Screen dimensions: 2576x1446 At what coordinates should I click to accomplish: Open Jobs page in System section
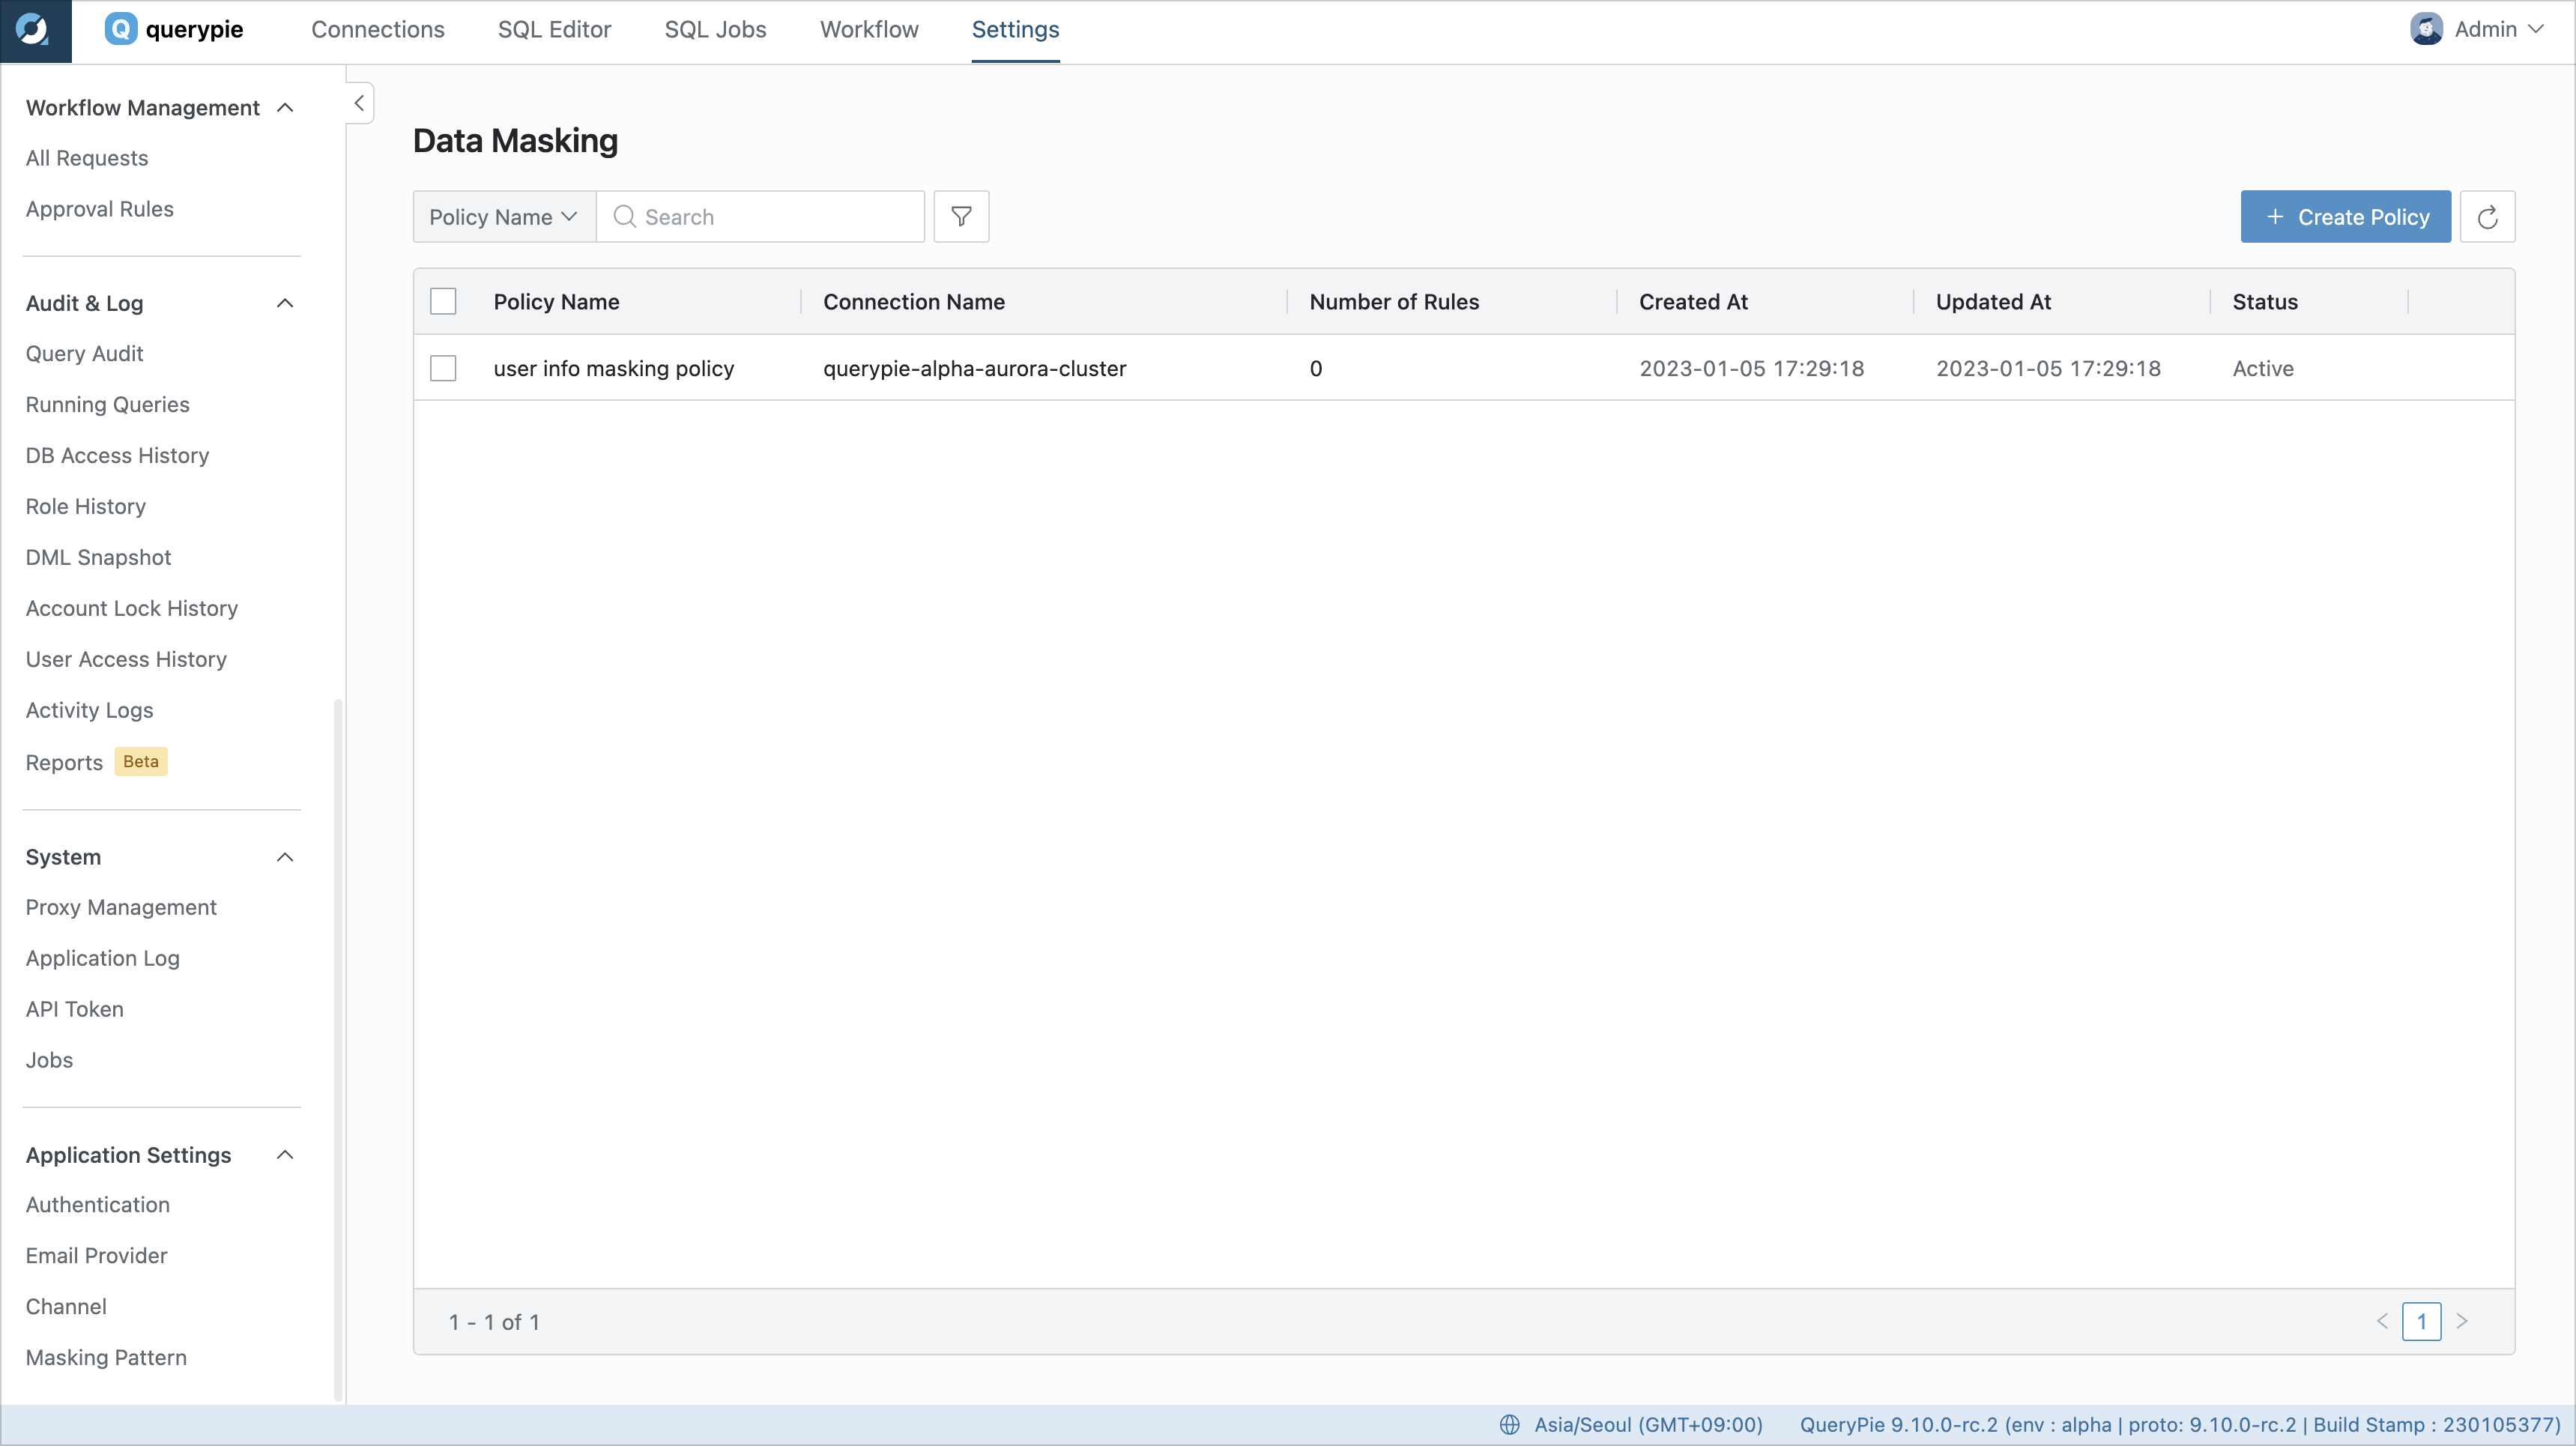(x=50, y=1060)
